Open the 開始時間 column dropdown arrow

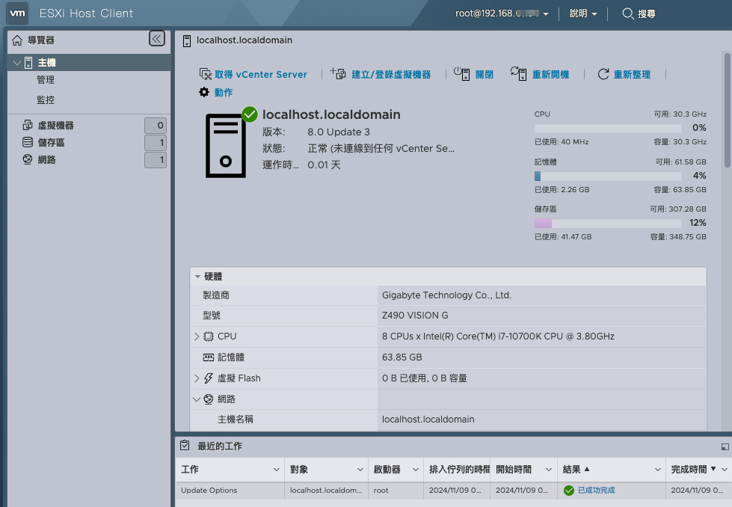549,470
